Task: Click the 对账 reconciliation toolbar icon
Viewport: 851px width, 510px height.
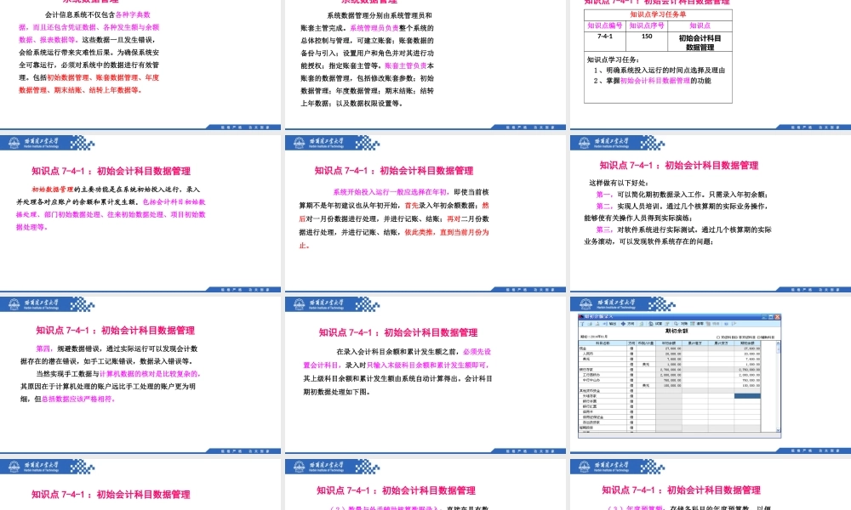Action: (x=679, y=324)
